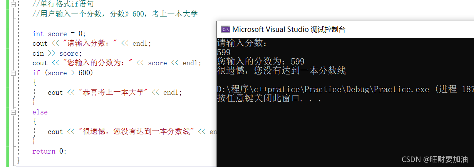Collapse the if (score > 600) block
The image size is (474, 167).
13,73
